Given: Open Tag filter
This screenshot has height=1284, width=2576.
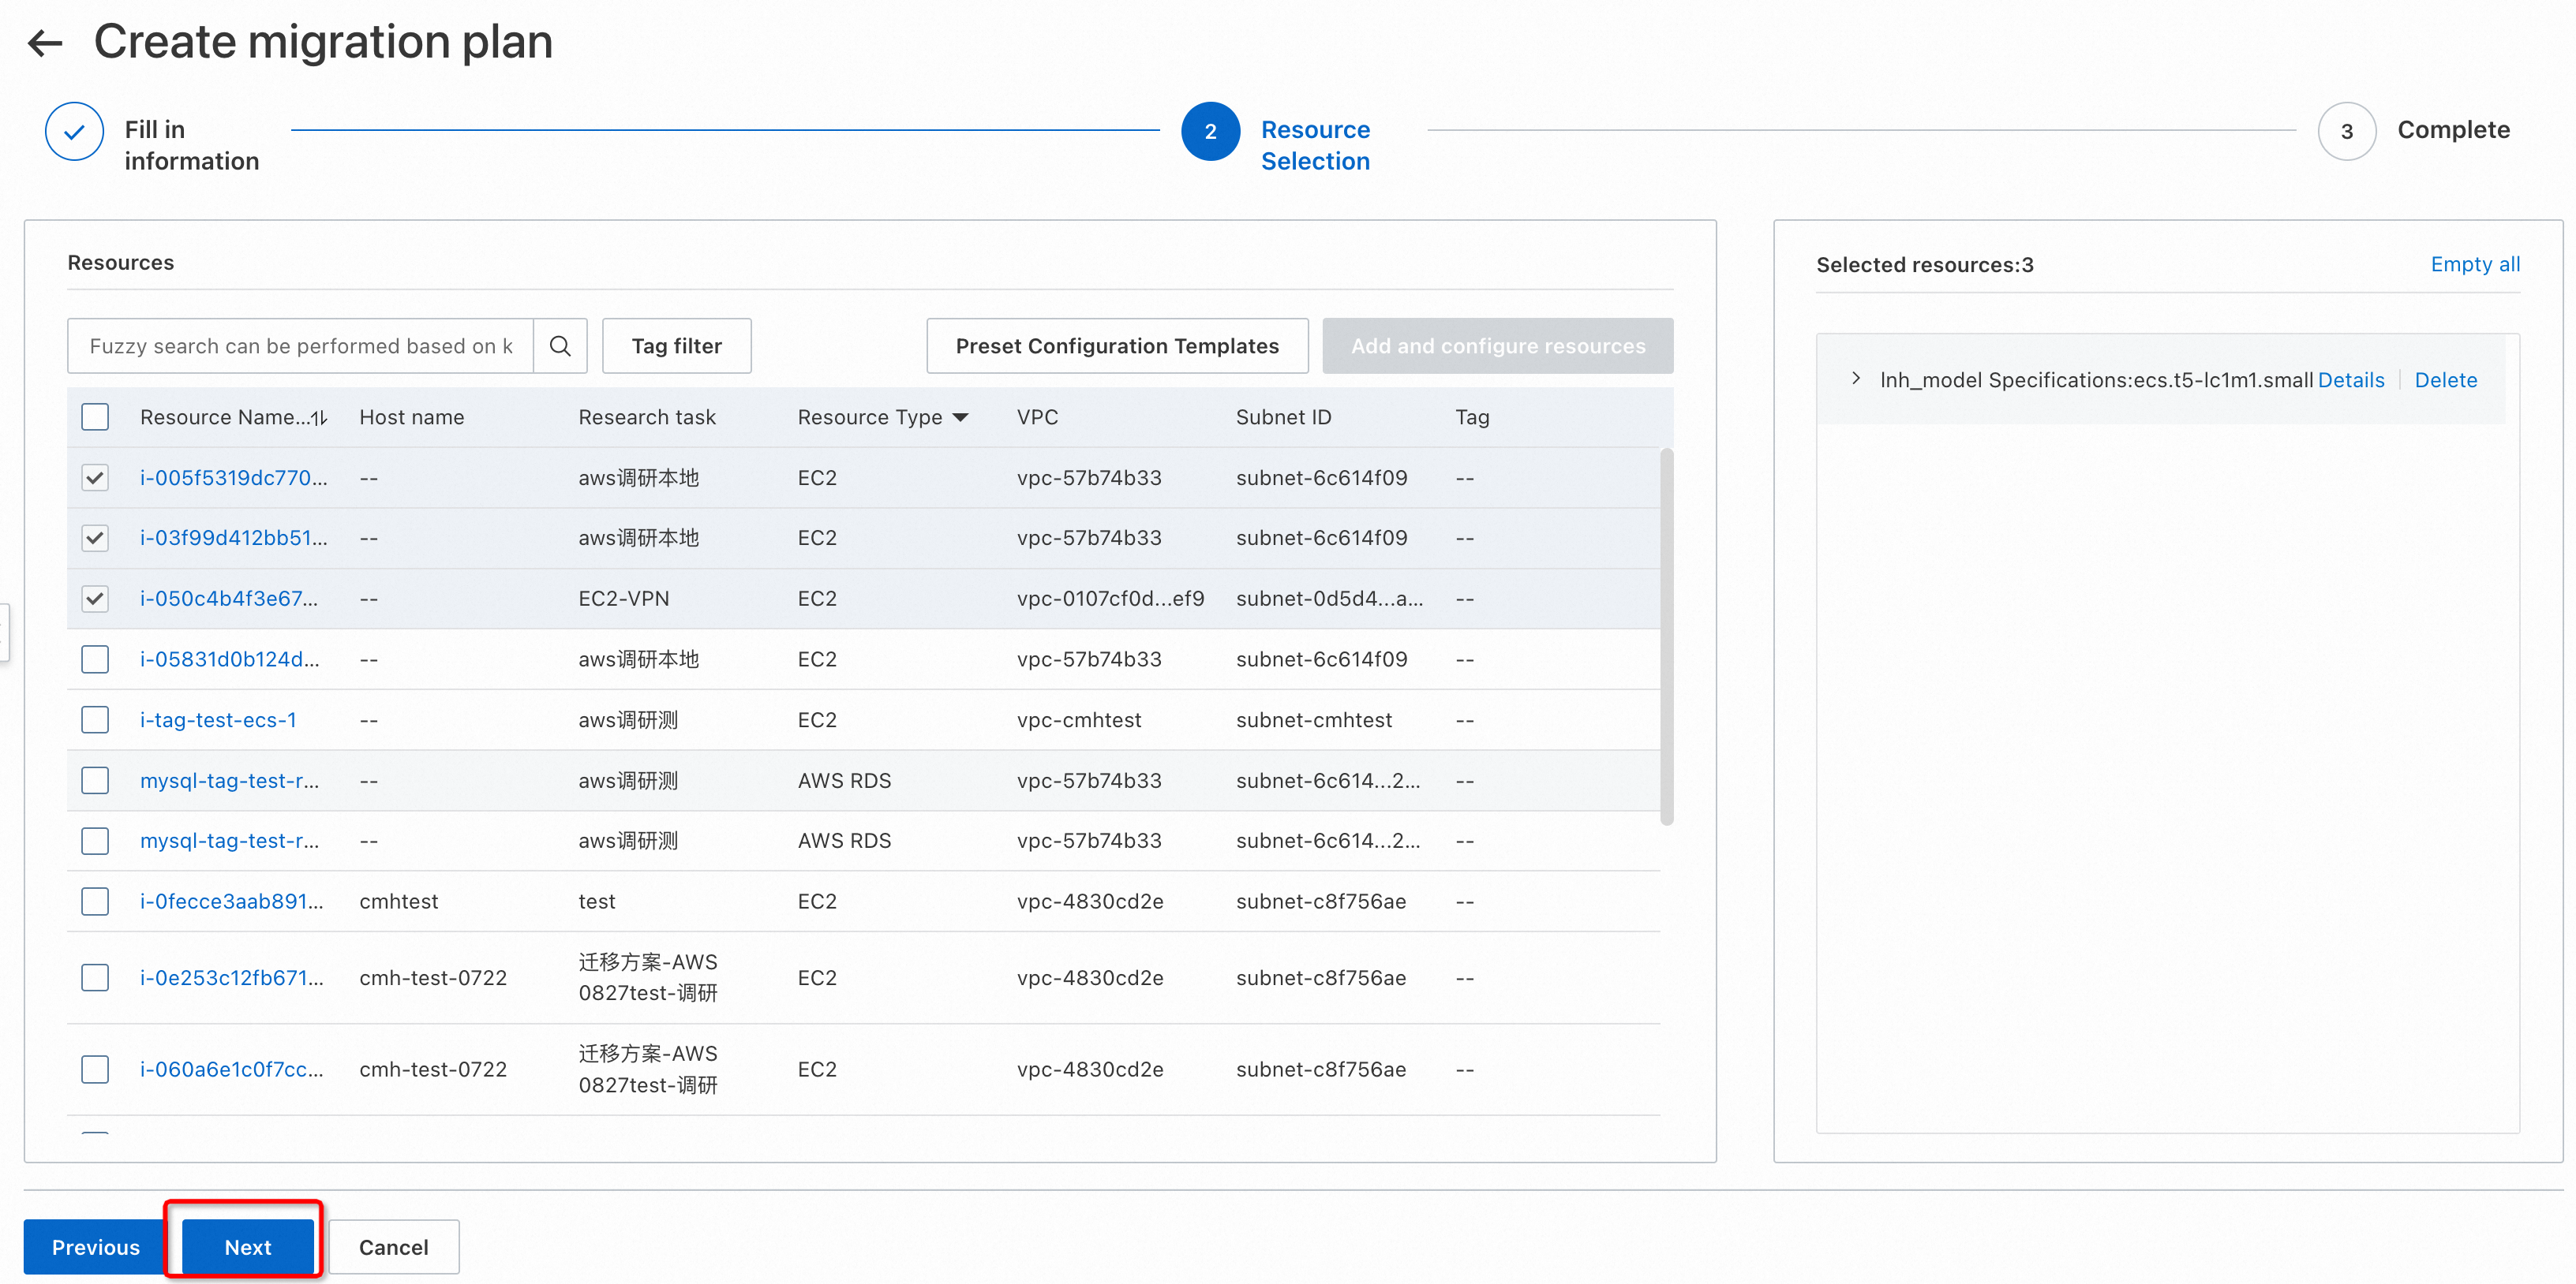Looking at the screenshot, I should (676, 345).
